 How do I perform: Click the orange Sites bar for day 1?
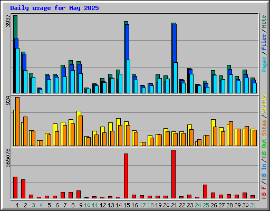click(17, 121)
